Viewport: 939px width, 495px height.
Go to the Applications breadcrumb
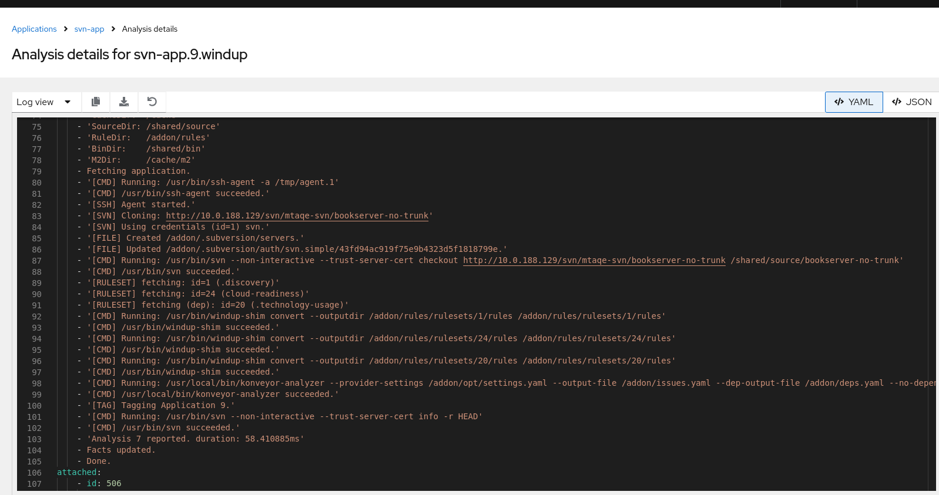click(x=34, y=29)
